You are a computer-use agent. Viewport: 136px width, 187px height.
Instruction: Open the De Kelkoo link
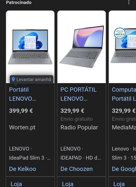tap(22, 169)
